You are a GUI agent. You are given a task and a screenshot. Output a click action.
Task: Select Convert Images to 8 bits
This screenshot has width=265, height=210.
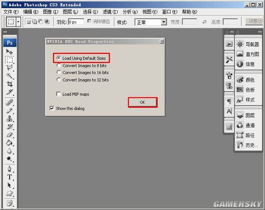point(82,66)
